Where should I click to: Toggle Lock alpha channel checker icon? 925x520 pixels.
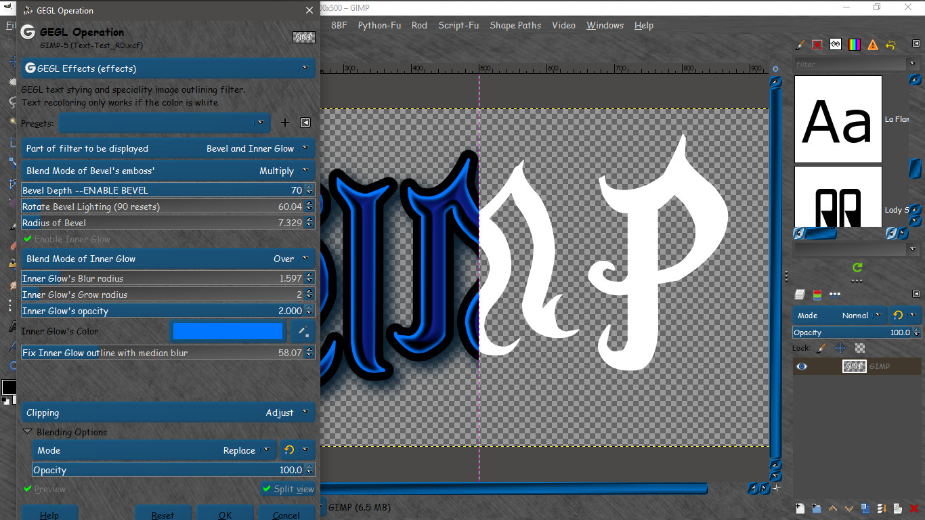tap(860, 348)
